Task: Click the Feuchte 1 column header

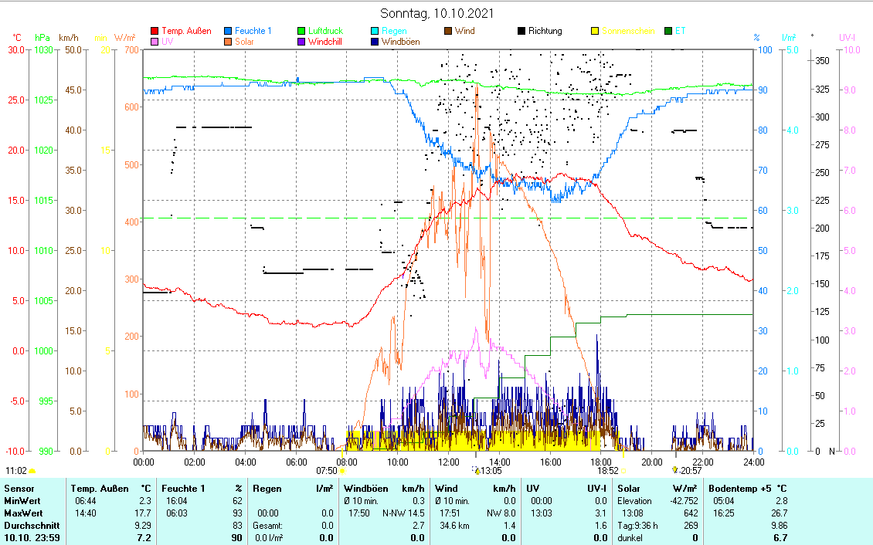Action: point(183,489)
